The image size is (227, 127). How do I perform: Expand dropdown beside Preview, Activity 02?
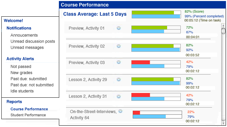118,46
